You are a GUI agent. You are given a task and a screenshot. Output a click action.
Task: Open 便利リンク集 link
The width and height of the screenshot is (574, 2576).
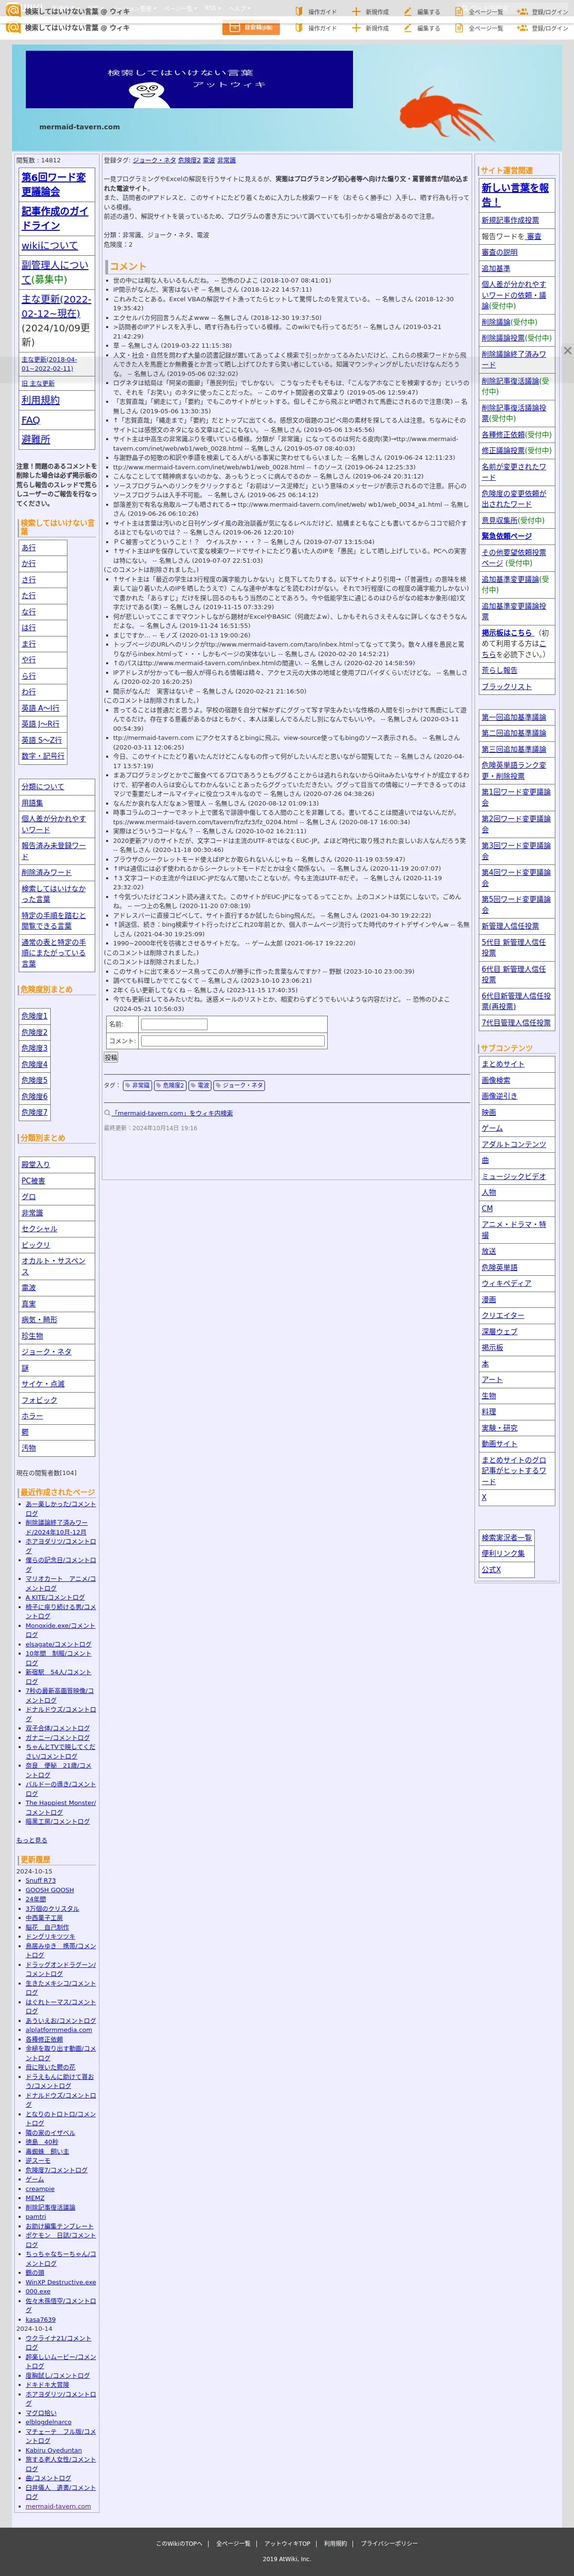503,1553
